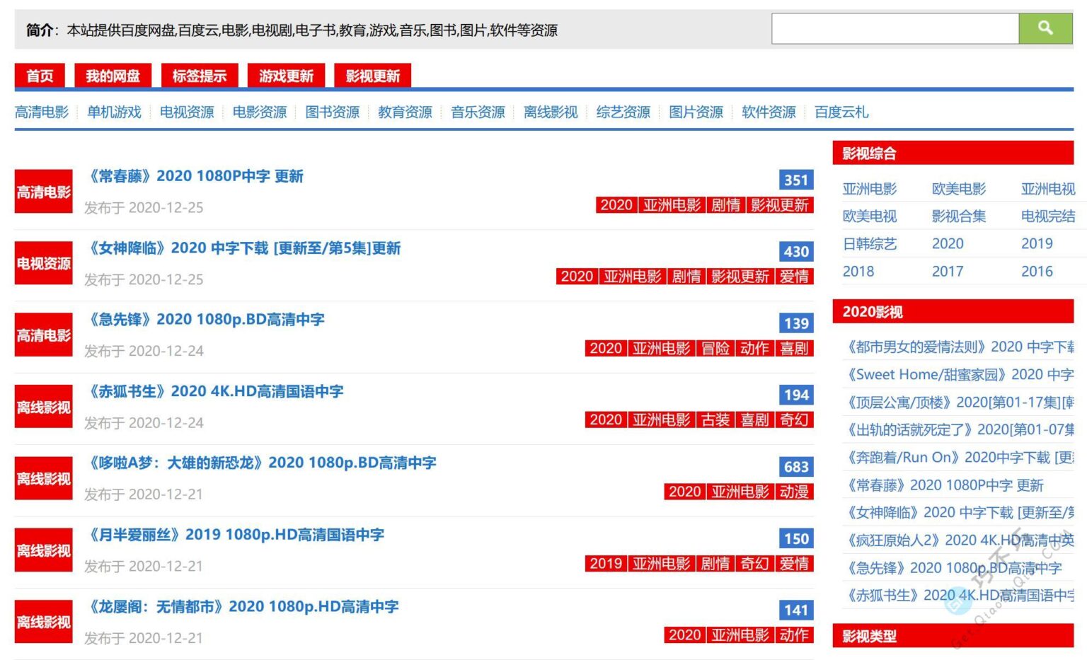Click the 高清电影 badge next to 《急先锋》
1087x660 pixels.
tap(42, 335)
